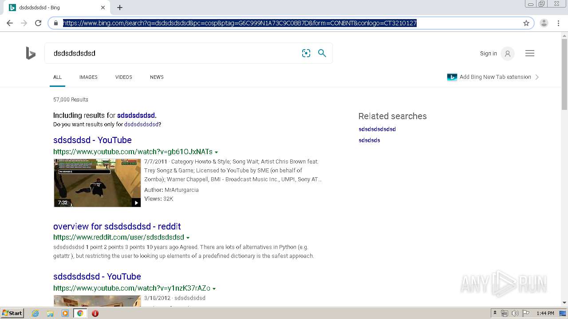Image resolution: width=568 pixels, height=319 pixels.
Task: Go back with browser back arrow
Action: [x=10, y=23]
